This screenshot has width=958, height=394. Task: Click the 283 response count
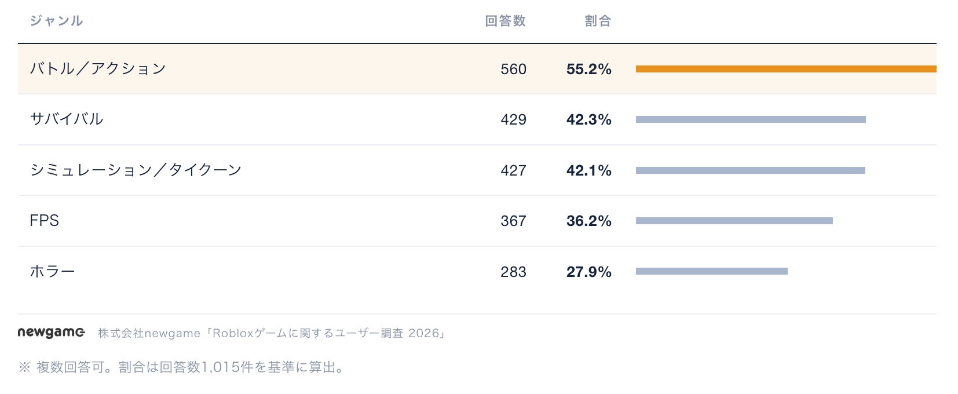click(513, 272)
